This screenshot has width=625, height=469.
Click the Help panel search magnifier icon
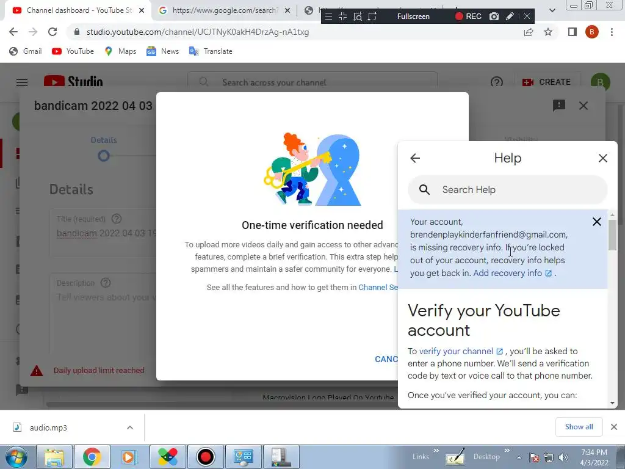425,189
